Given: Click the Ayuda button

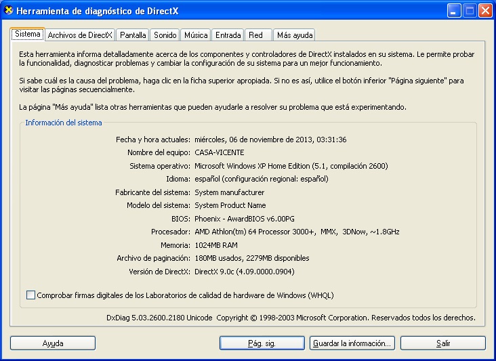Looking at the screenshot, I should click(53, 343).
